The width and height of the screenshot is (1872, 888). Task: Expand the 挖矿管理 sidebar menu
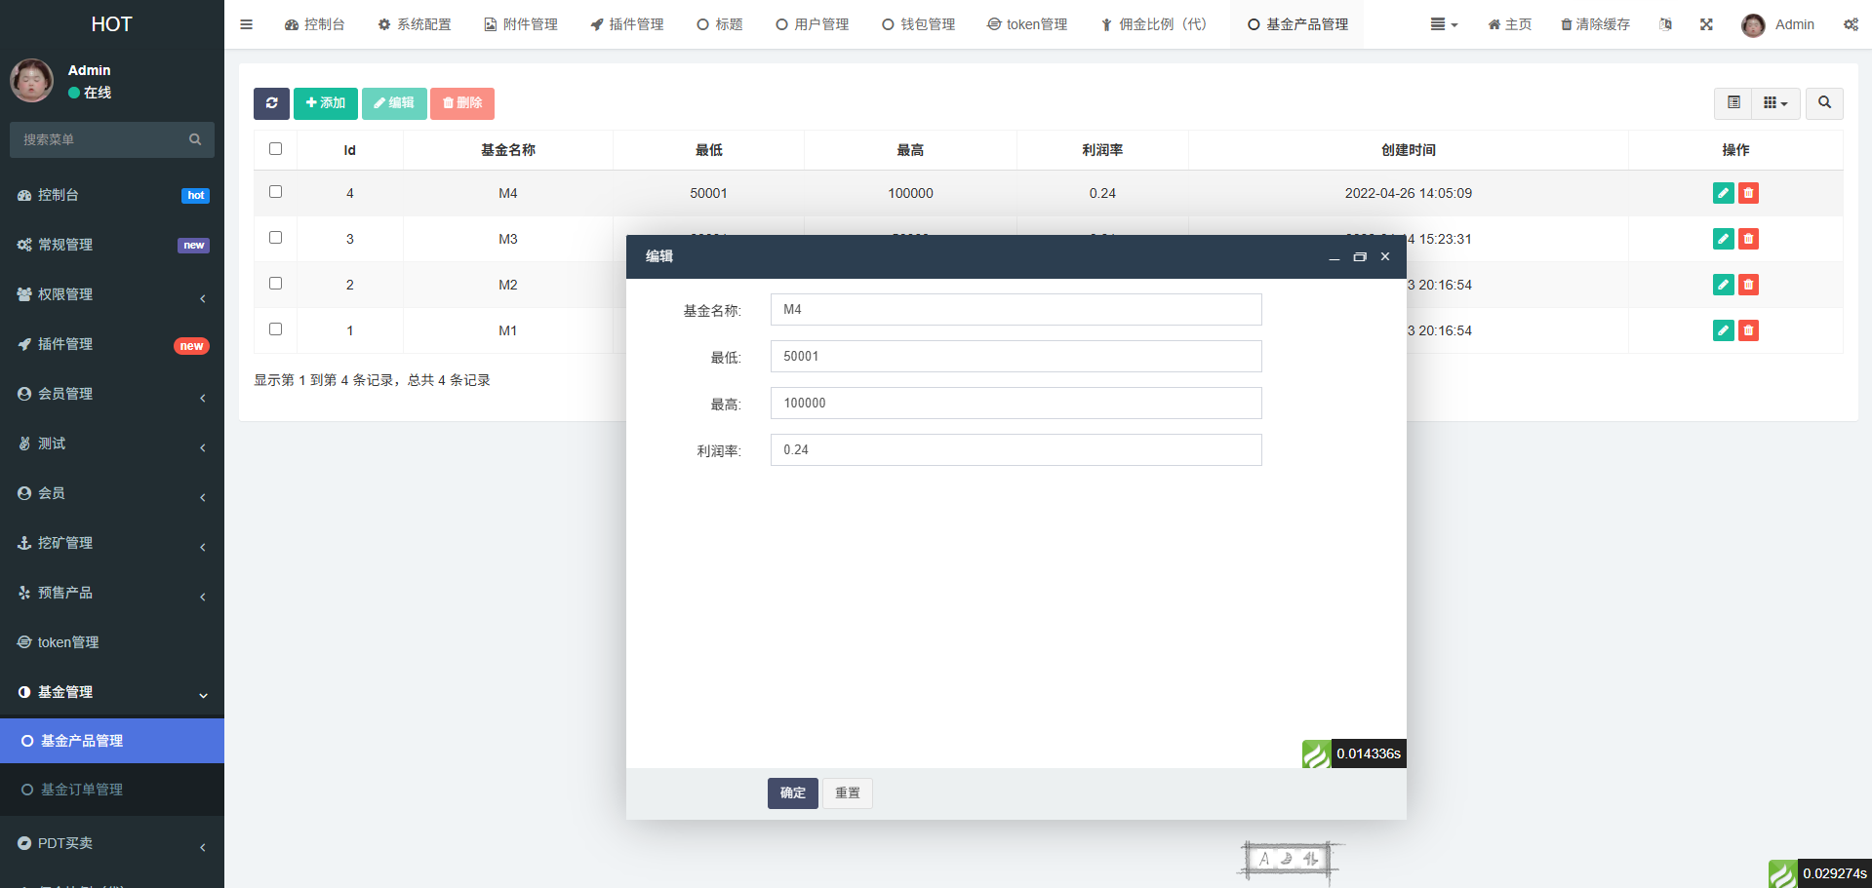[112, 543]
